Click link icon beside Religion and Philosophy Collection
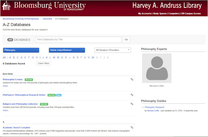 [132, 104]
